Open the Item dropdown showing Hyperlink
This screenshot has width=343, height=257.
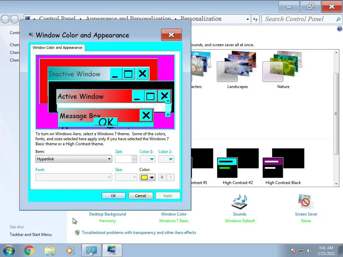click(x=74, y=159)
